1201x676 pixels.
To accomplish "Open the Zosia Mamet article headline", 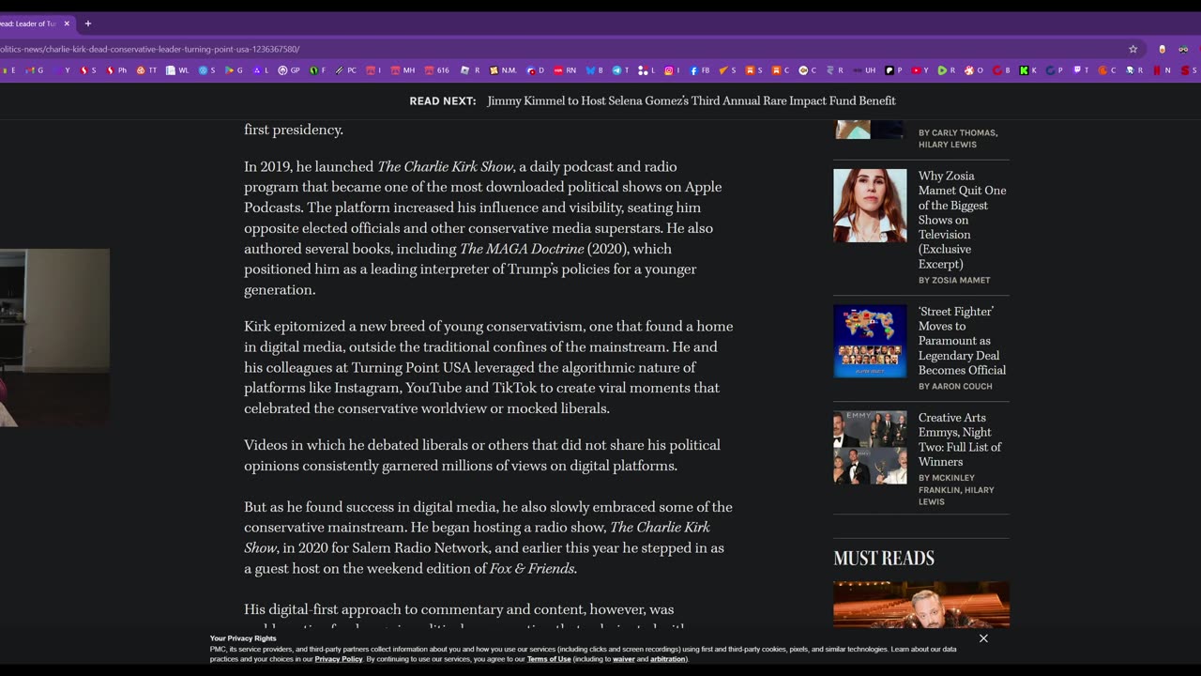I will 962,220.
